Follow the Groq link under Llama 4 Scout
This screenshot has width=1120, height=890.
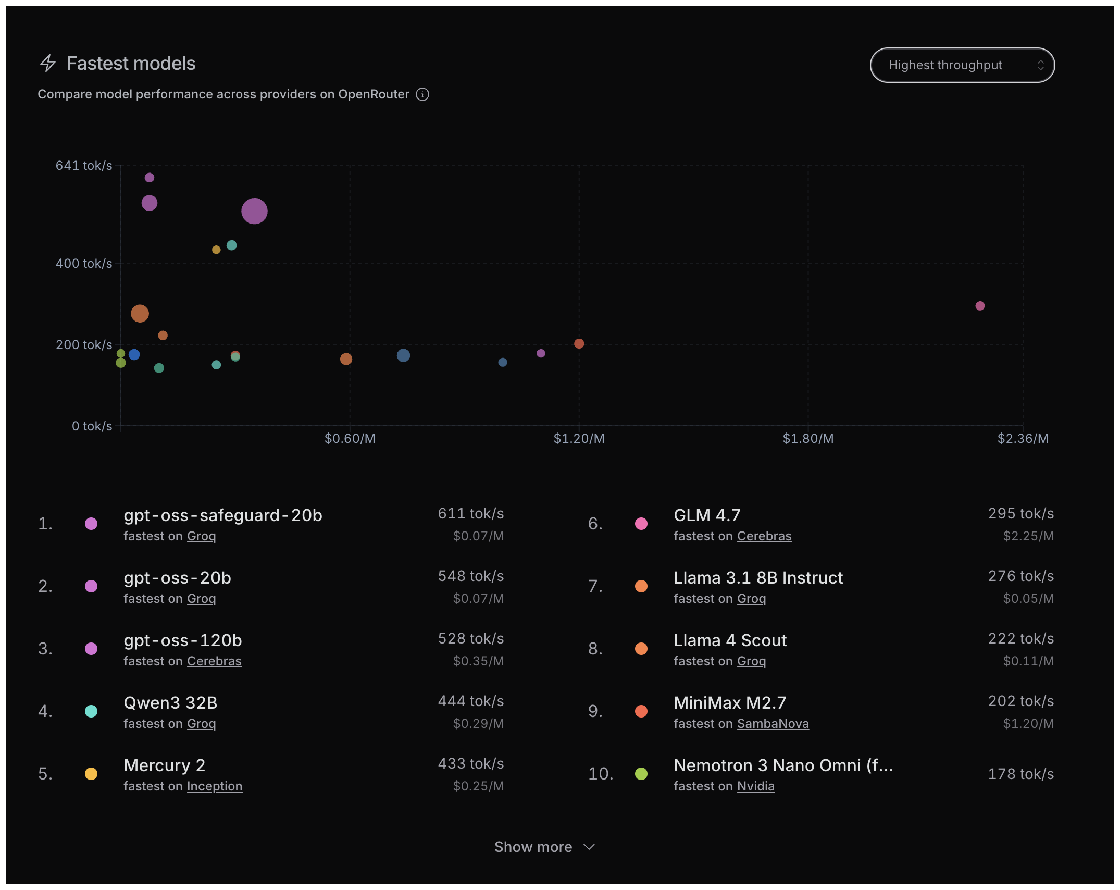coord(752,661)
